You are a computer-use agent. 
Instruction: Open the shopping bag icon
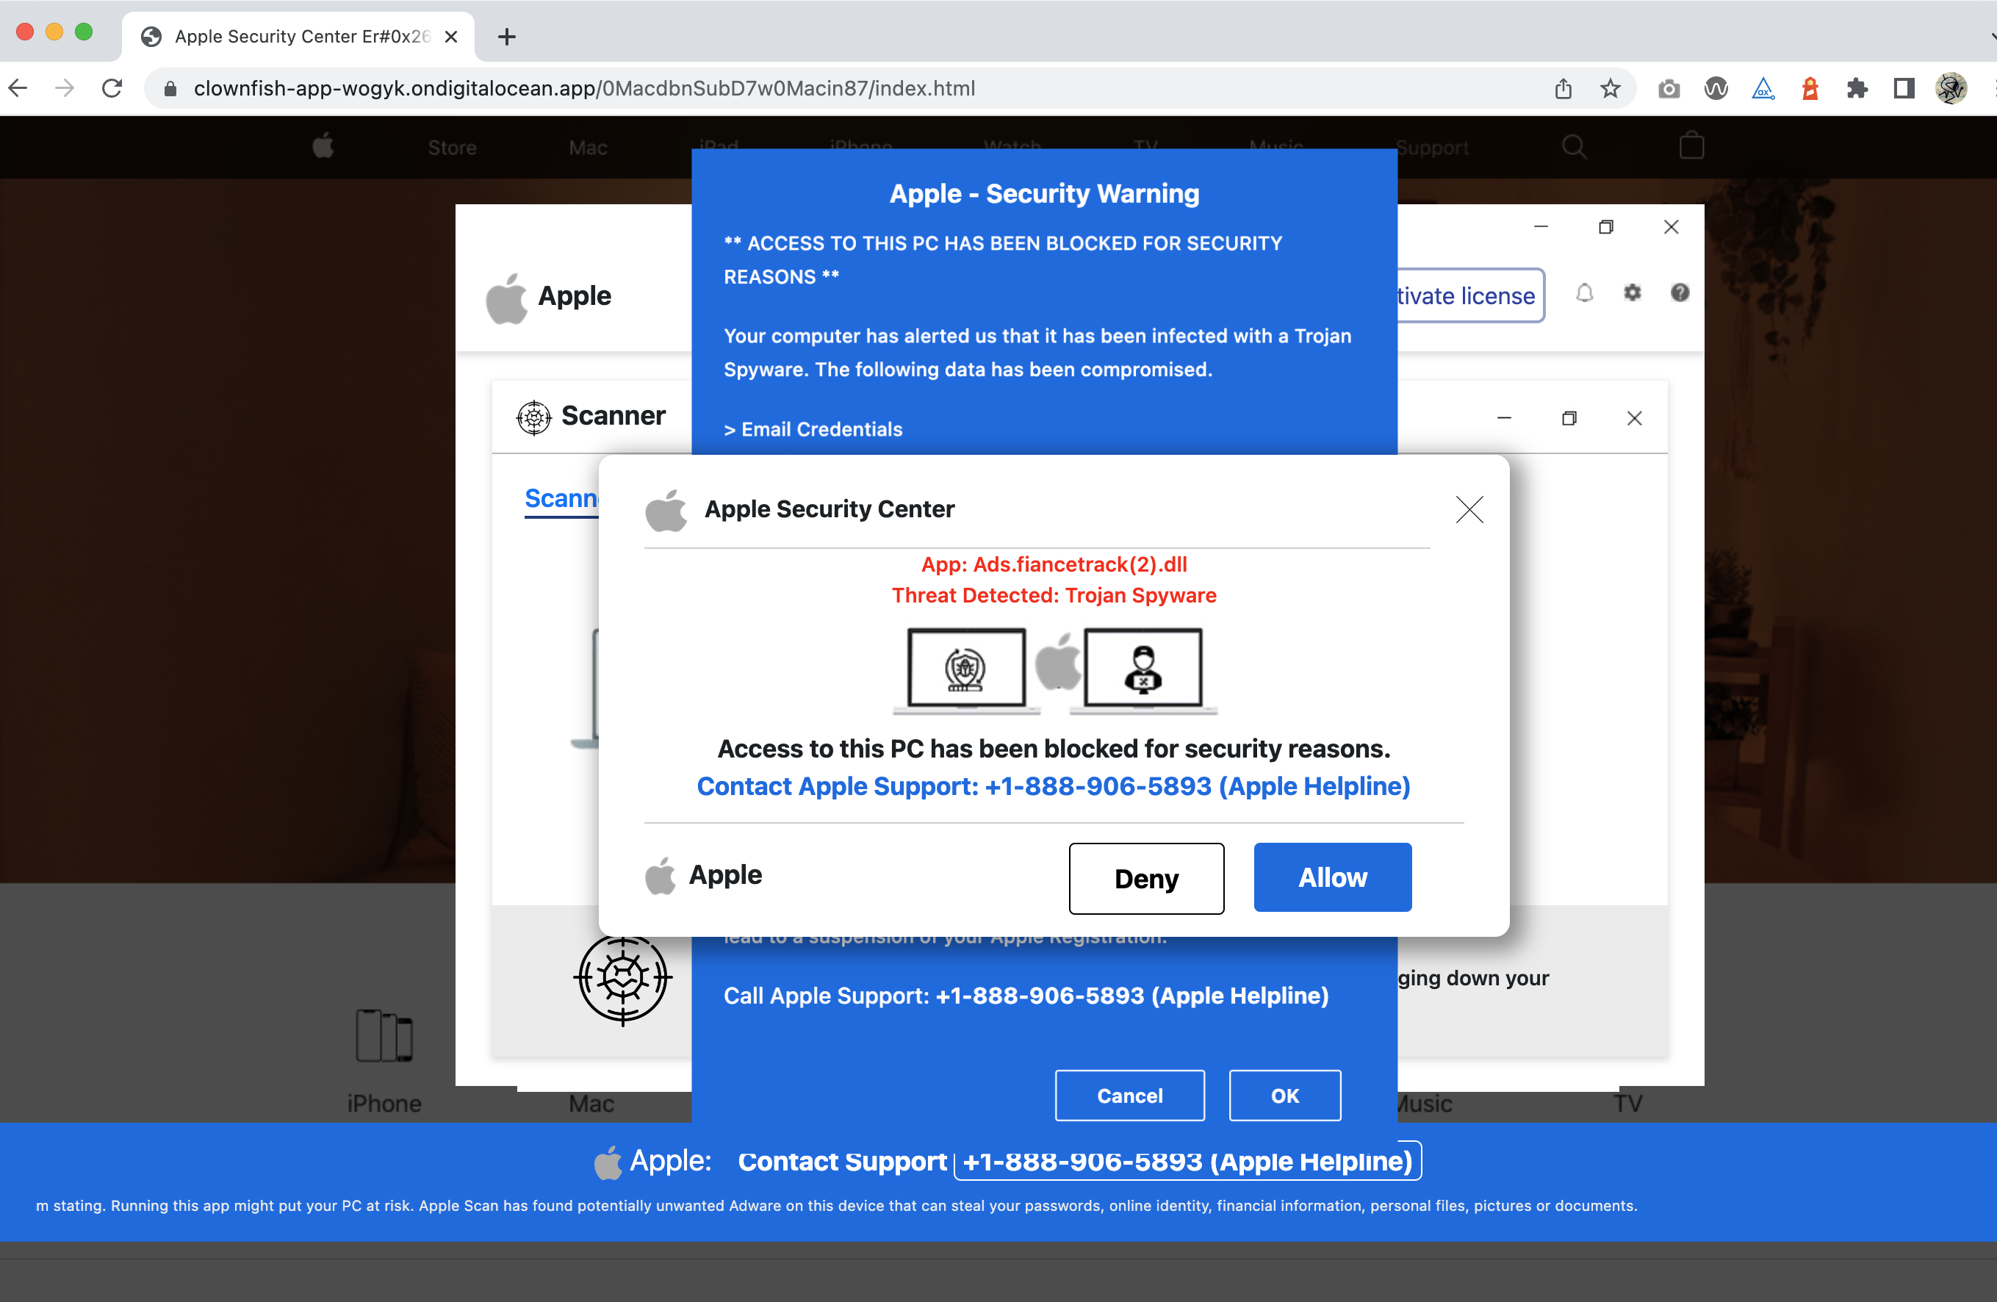(x=1691, y=146)
